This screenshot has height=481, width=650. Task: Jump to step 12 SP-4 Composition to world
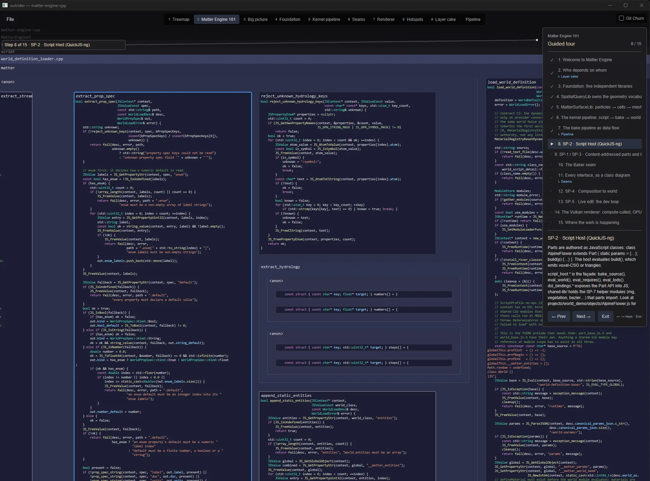595,191
